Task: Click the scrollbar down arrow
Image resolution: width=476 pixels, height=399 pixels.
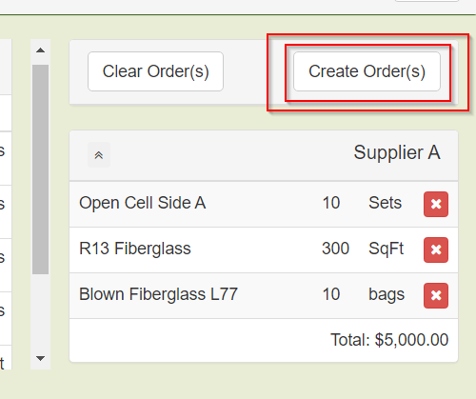Action: (40, 358)
